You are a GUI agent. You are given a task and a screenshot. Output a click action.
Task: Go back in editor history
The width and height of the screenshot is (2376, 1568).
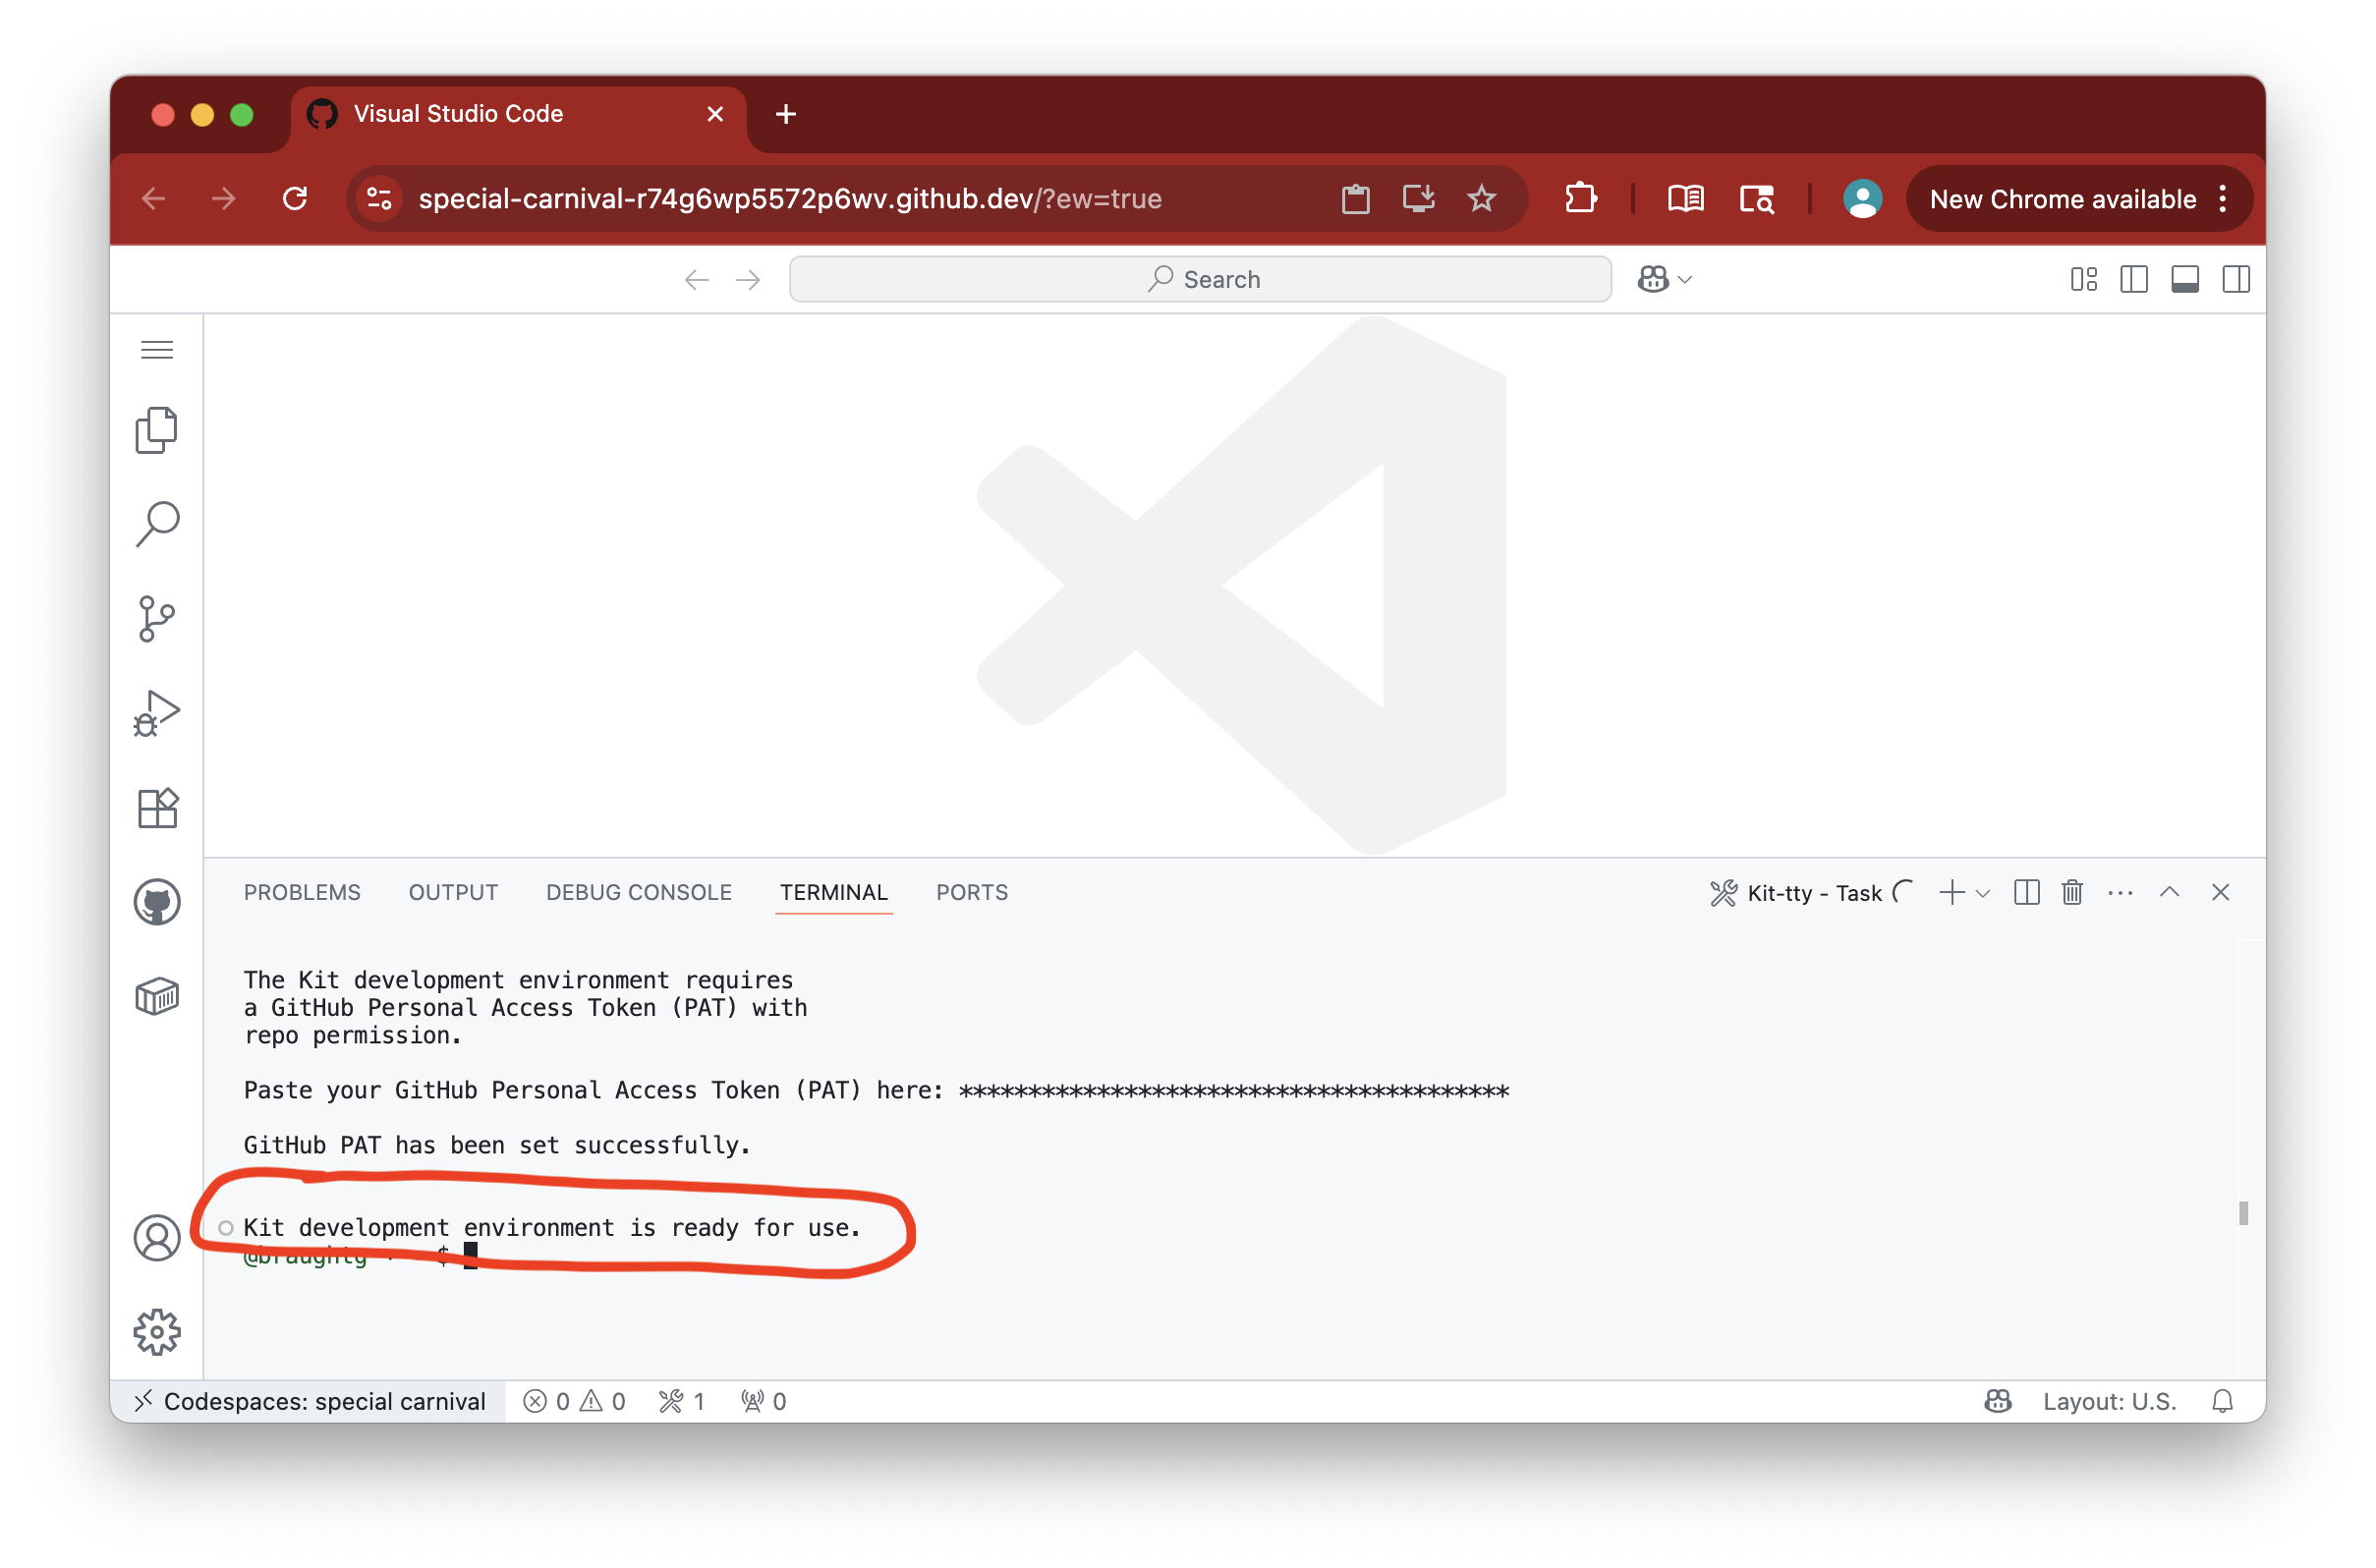point(697,280)
